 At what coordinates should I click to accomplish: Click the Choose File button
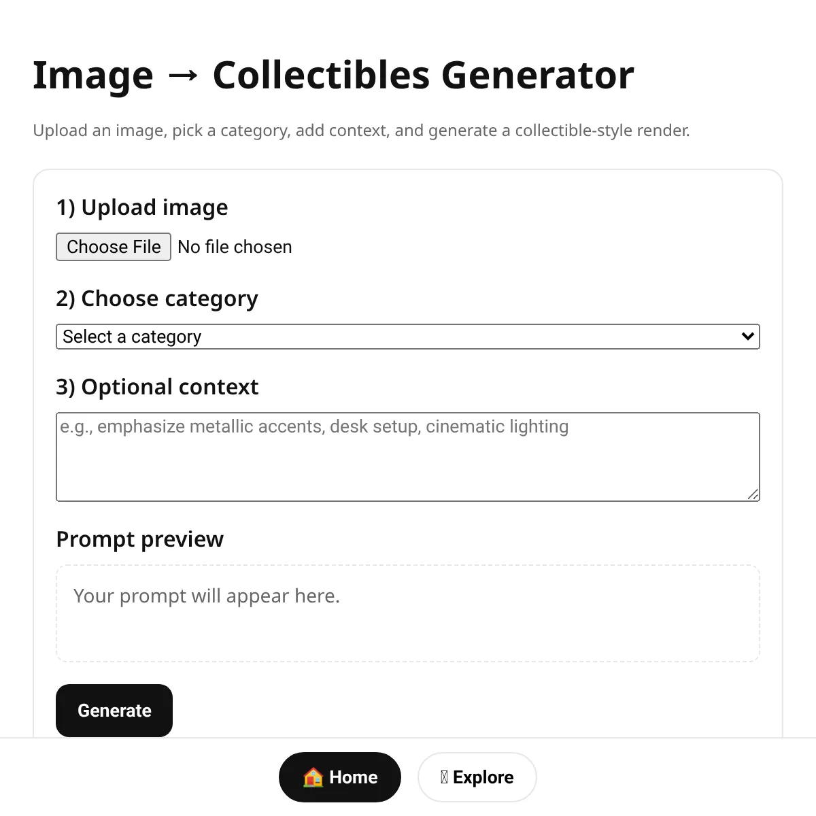(x=114, y=247)
